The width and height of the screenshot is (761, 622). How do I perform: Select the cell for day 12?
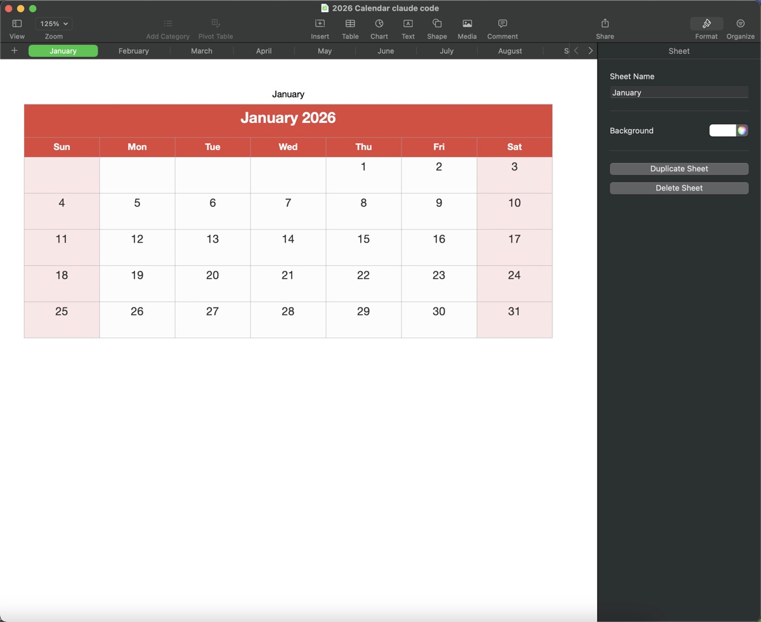click(137, 247)
